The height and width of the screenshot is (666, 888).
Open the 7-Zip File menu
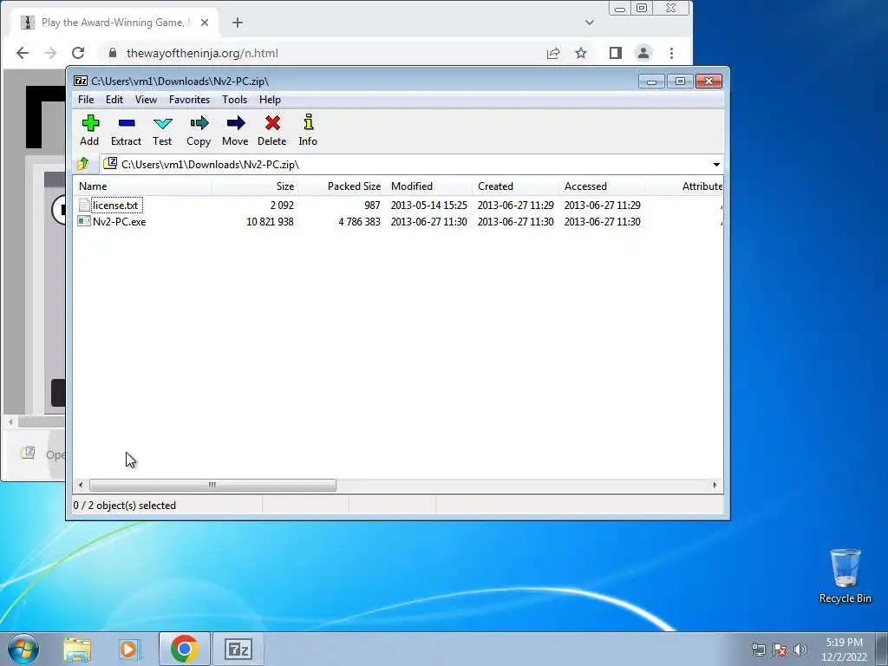(x=86, y=100)
